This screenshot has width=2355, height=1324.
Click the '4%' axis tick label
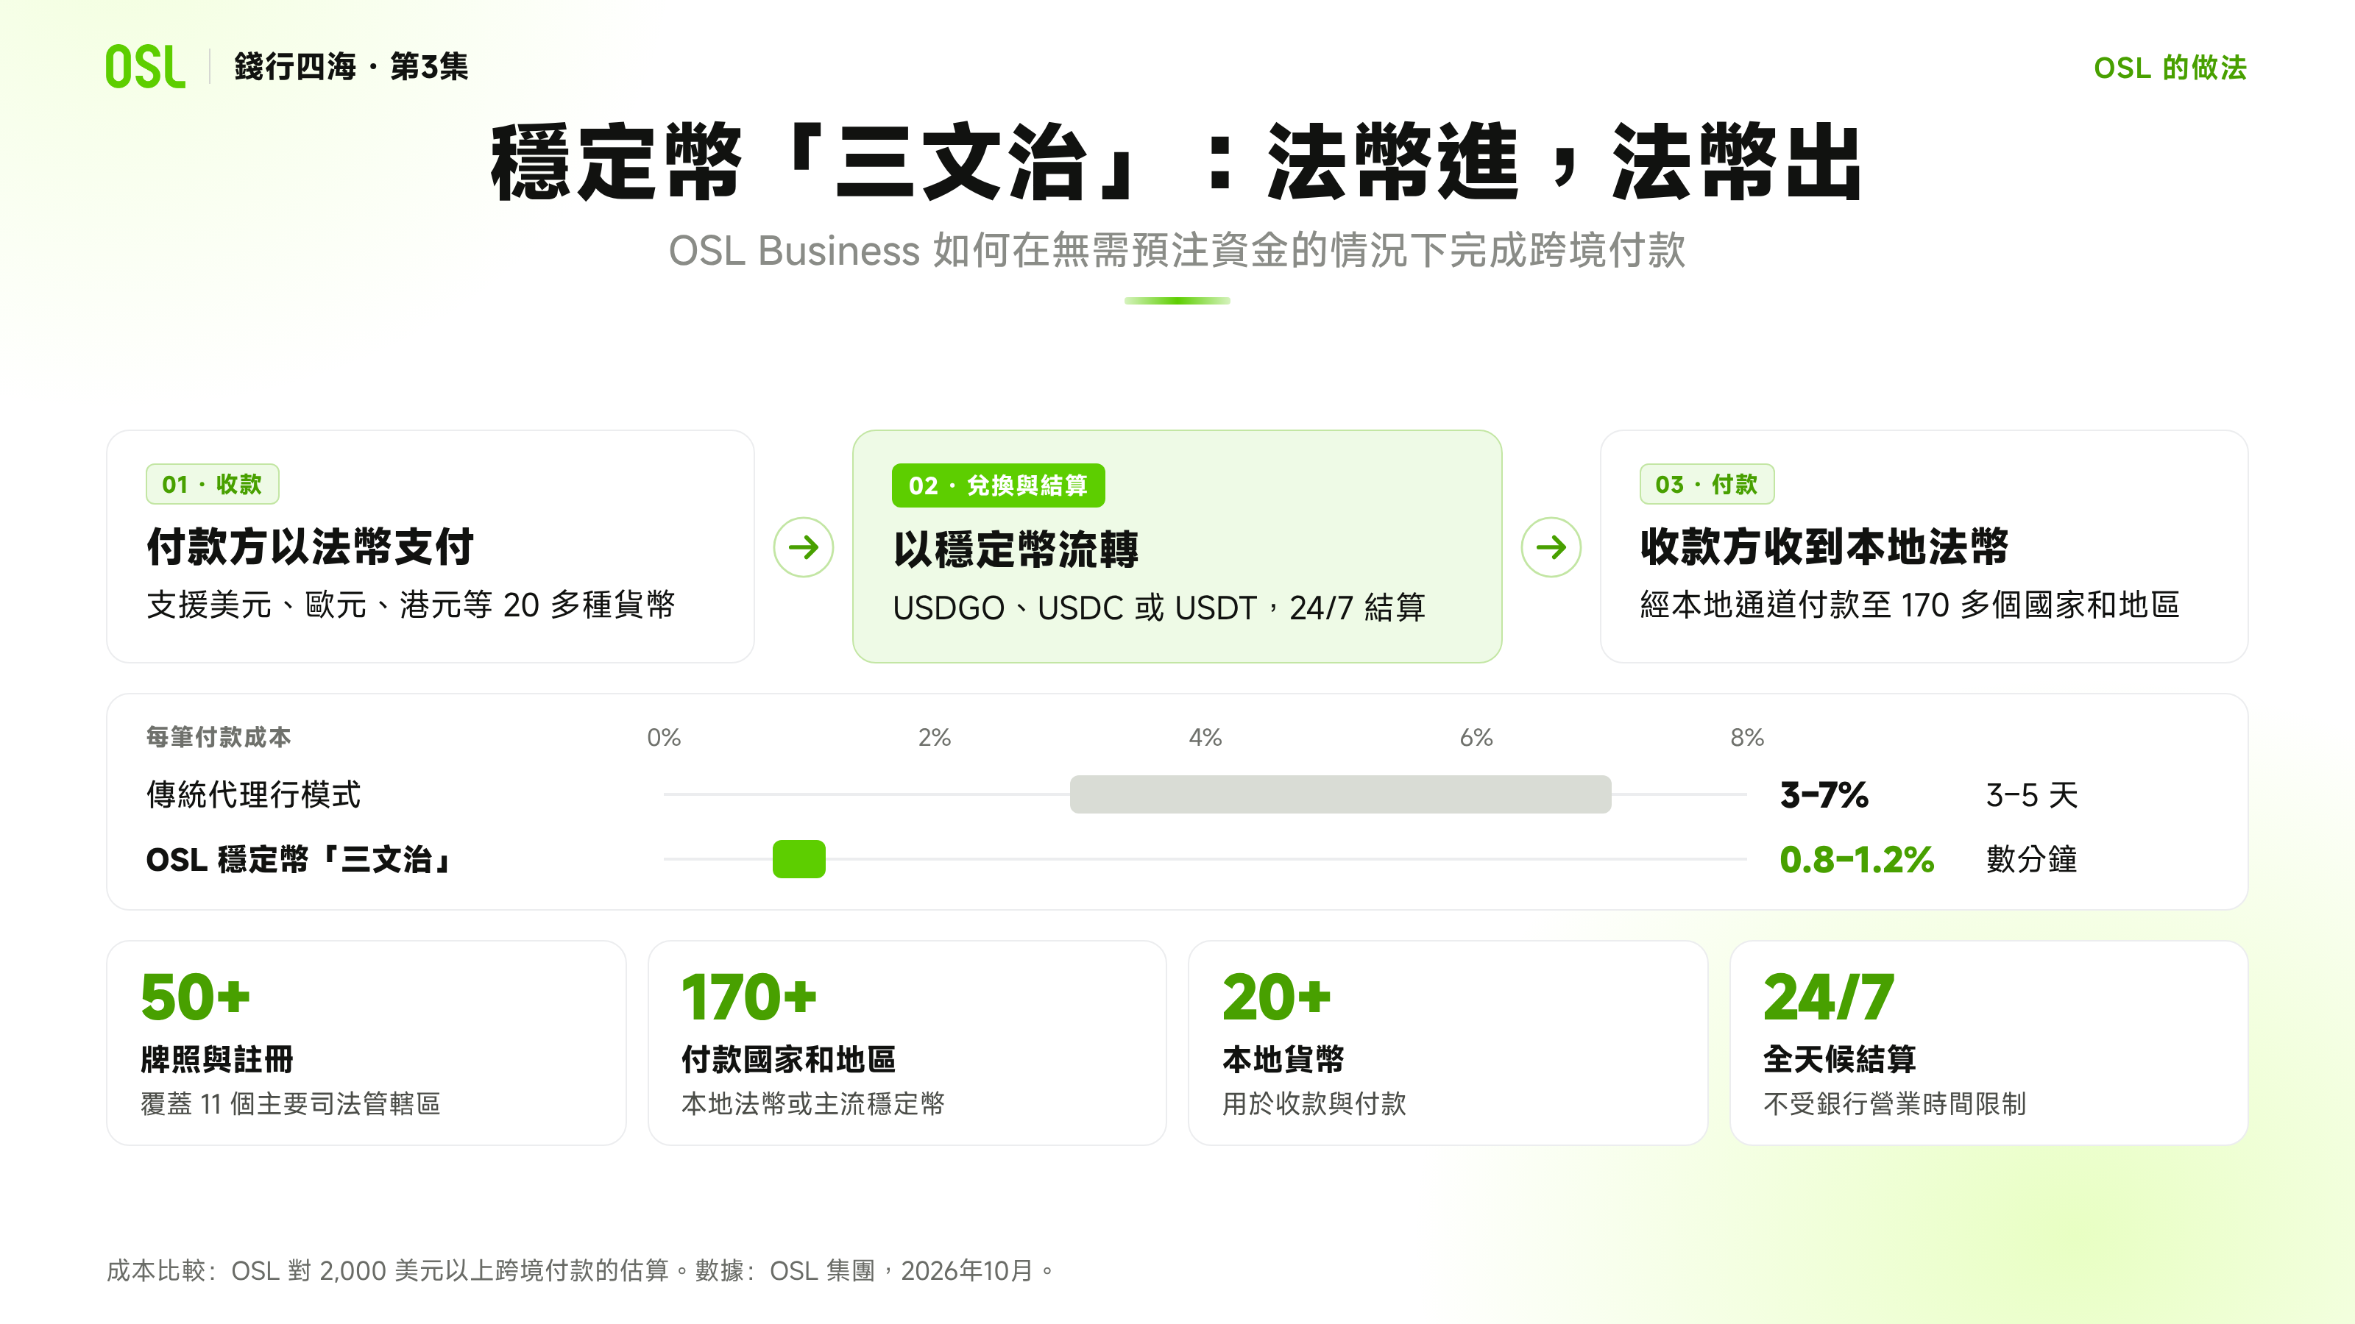1205,737
